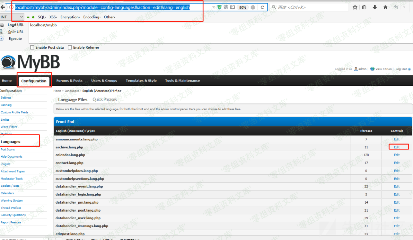Image resolution: width=413 pixels, height=240 pixels.
Task: Click the Baidu search input field
Action: click(312, 7)
